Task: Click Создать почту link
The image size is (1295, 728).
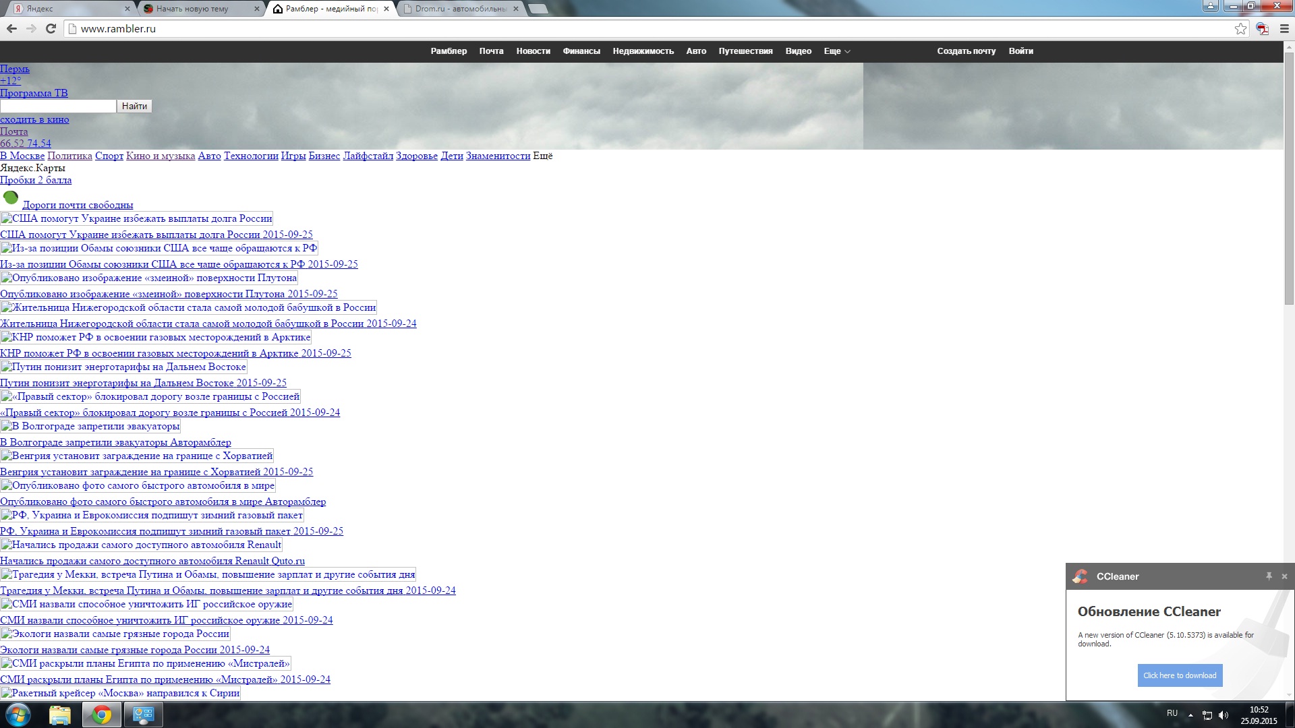Action: point(967,51)
